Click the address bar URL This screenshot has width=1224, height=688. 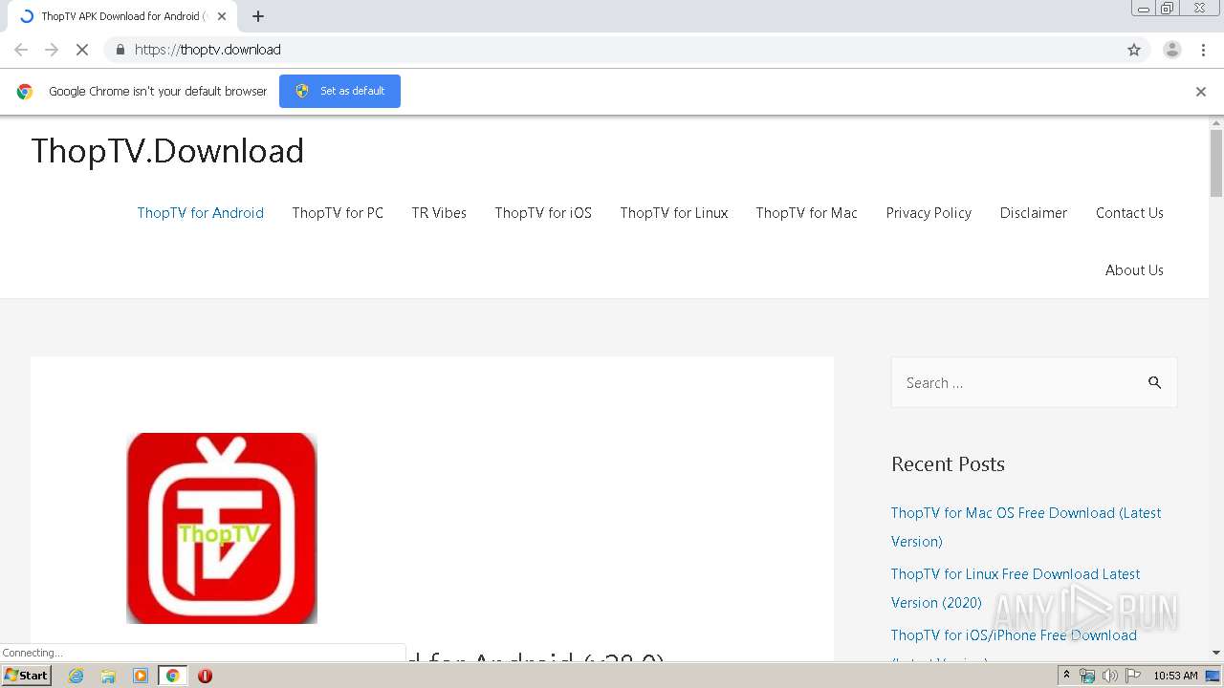click(x=208, y=50)
